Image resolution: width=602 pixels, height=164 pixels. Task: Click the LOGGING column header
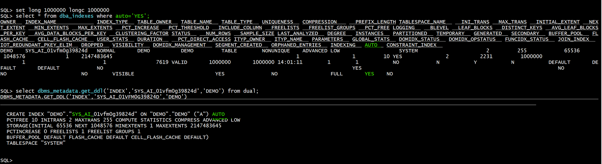tap(404, 28)
